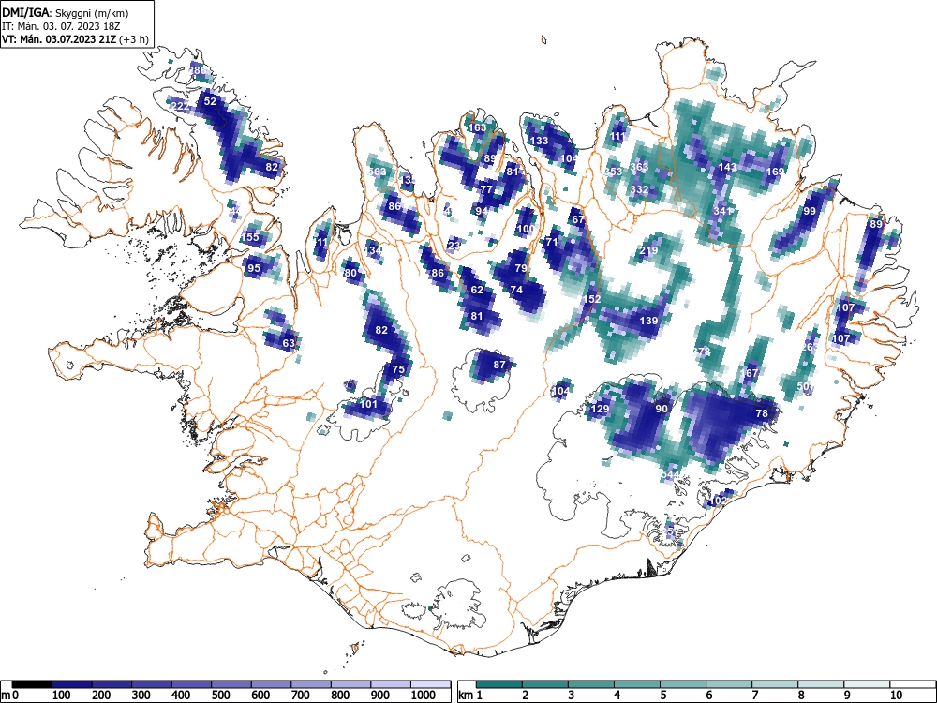Click visibility value '563' on the map
The image size is (937, 703).
click(x=377, y=172)
